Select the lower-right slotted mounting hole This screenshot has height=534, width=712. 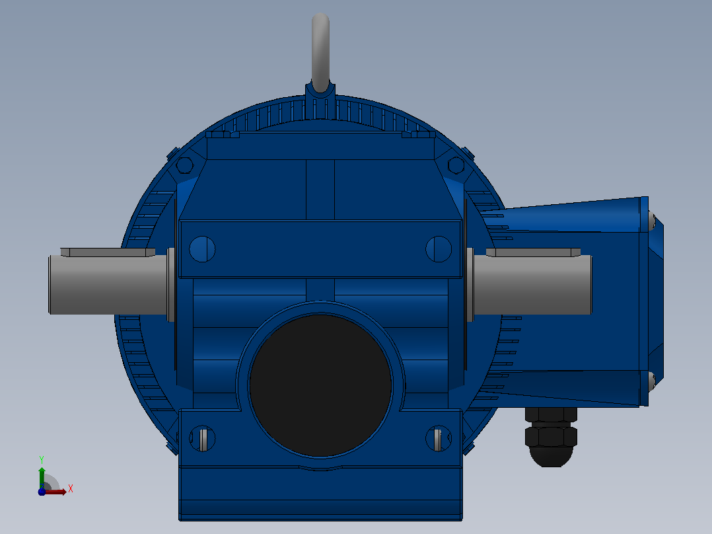coord(439,439)
